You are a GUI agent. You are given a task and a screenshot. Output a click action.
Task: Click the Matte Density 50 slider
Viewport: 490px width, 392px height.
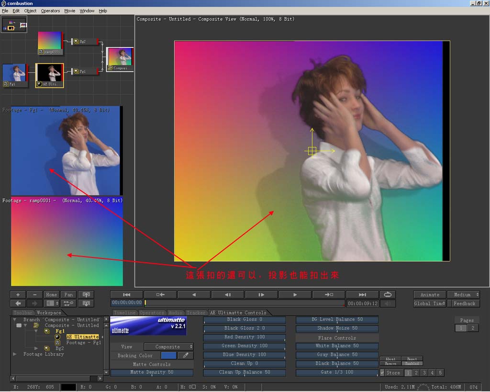coord(152,372)
